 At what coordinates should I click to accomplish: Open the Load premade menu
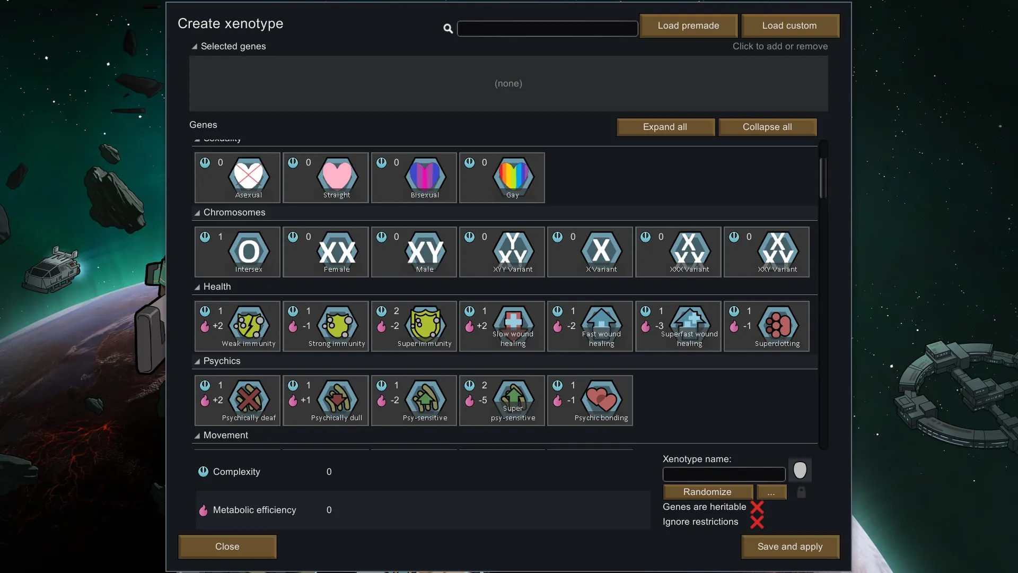pos(688,25)
